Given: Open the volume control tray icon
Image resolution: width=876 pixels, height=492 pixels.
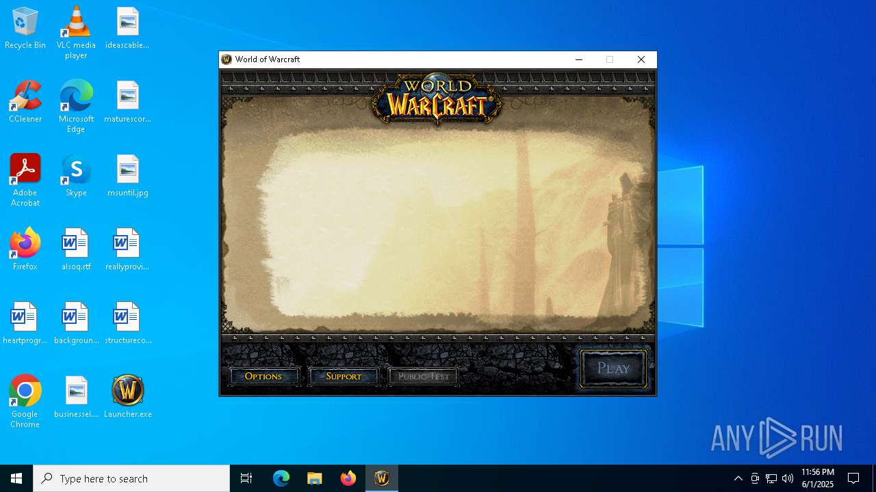Looking at the screenshot, I should click(788, 478).
